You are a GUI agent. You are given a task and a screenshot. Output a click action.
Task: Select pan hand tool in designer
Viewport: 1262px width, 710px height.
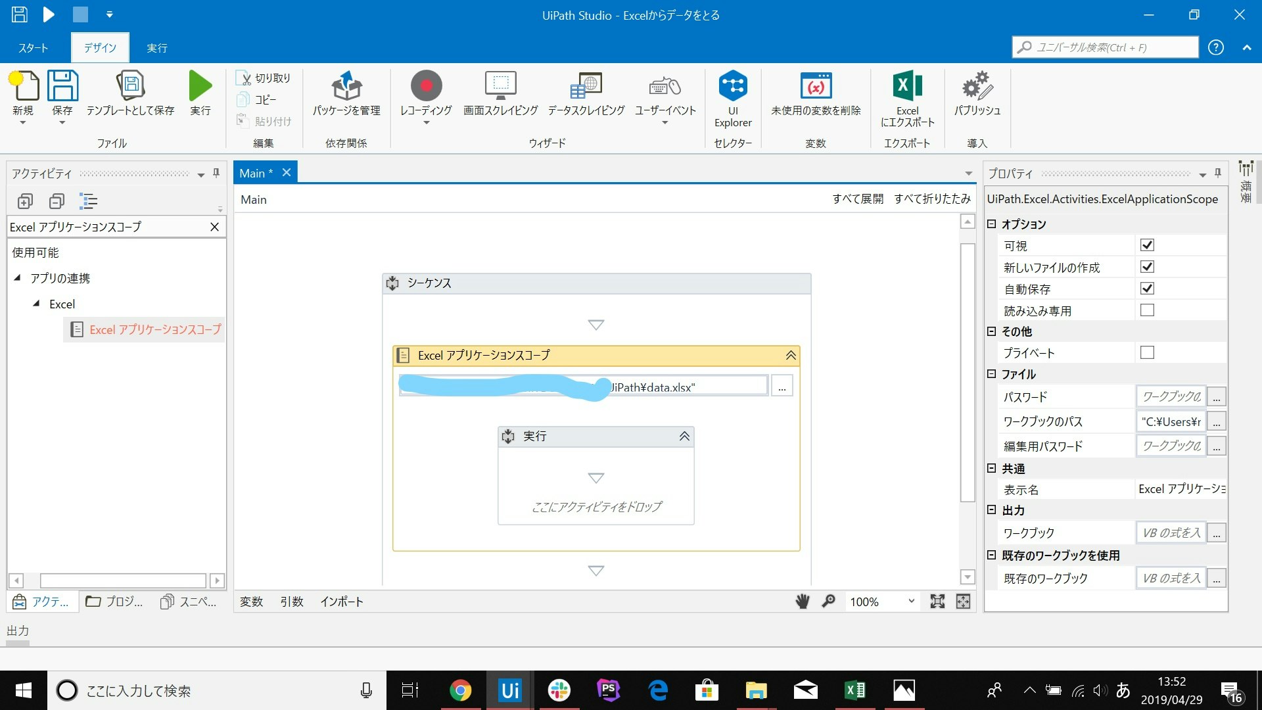pos(803,601)
